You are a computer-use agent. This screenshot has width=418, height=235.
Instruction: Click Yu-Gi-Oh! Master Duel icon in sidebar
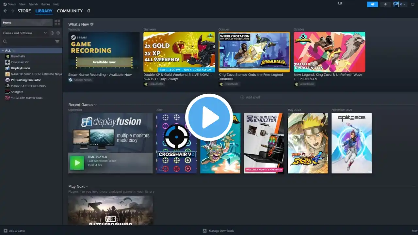coord(8,98)
